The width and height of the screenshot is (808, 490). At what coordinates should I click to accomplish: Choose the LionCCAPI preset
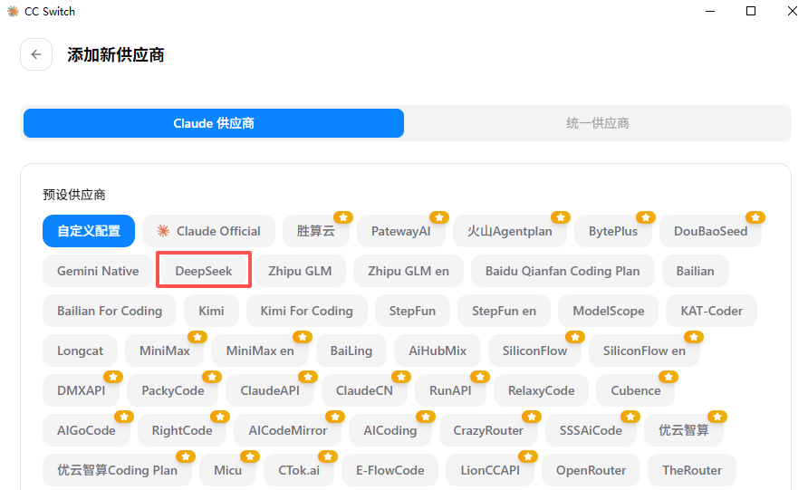click(x=490, y=470)
